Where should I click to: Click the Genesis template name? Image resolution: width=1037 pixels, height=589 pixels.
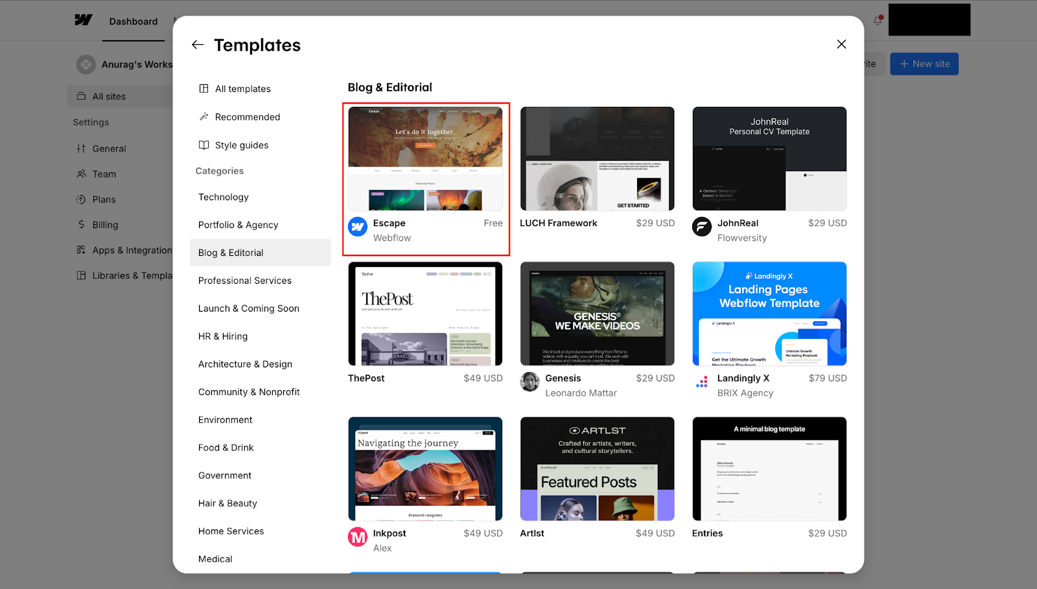[x=563, y=378]
